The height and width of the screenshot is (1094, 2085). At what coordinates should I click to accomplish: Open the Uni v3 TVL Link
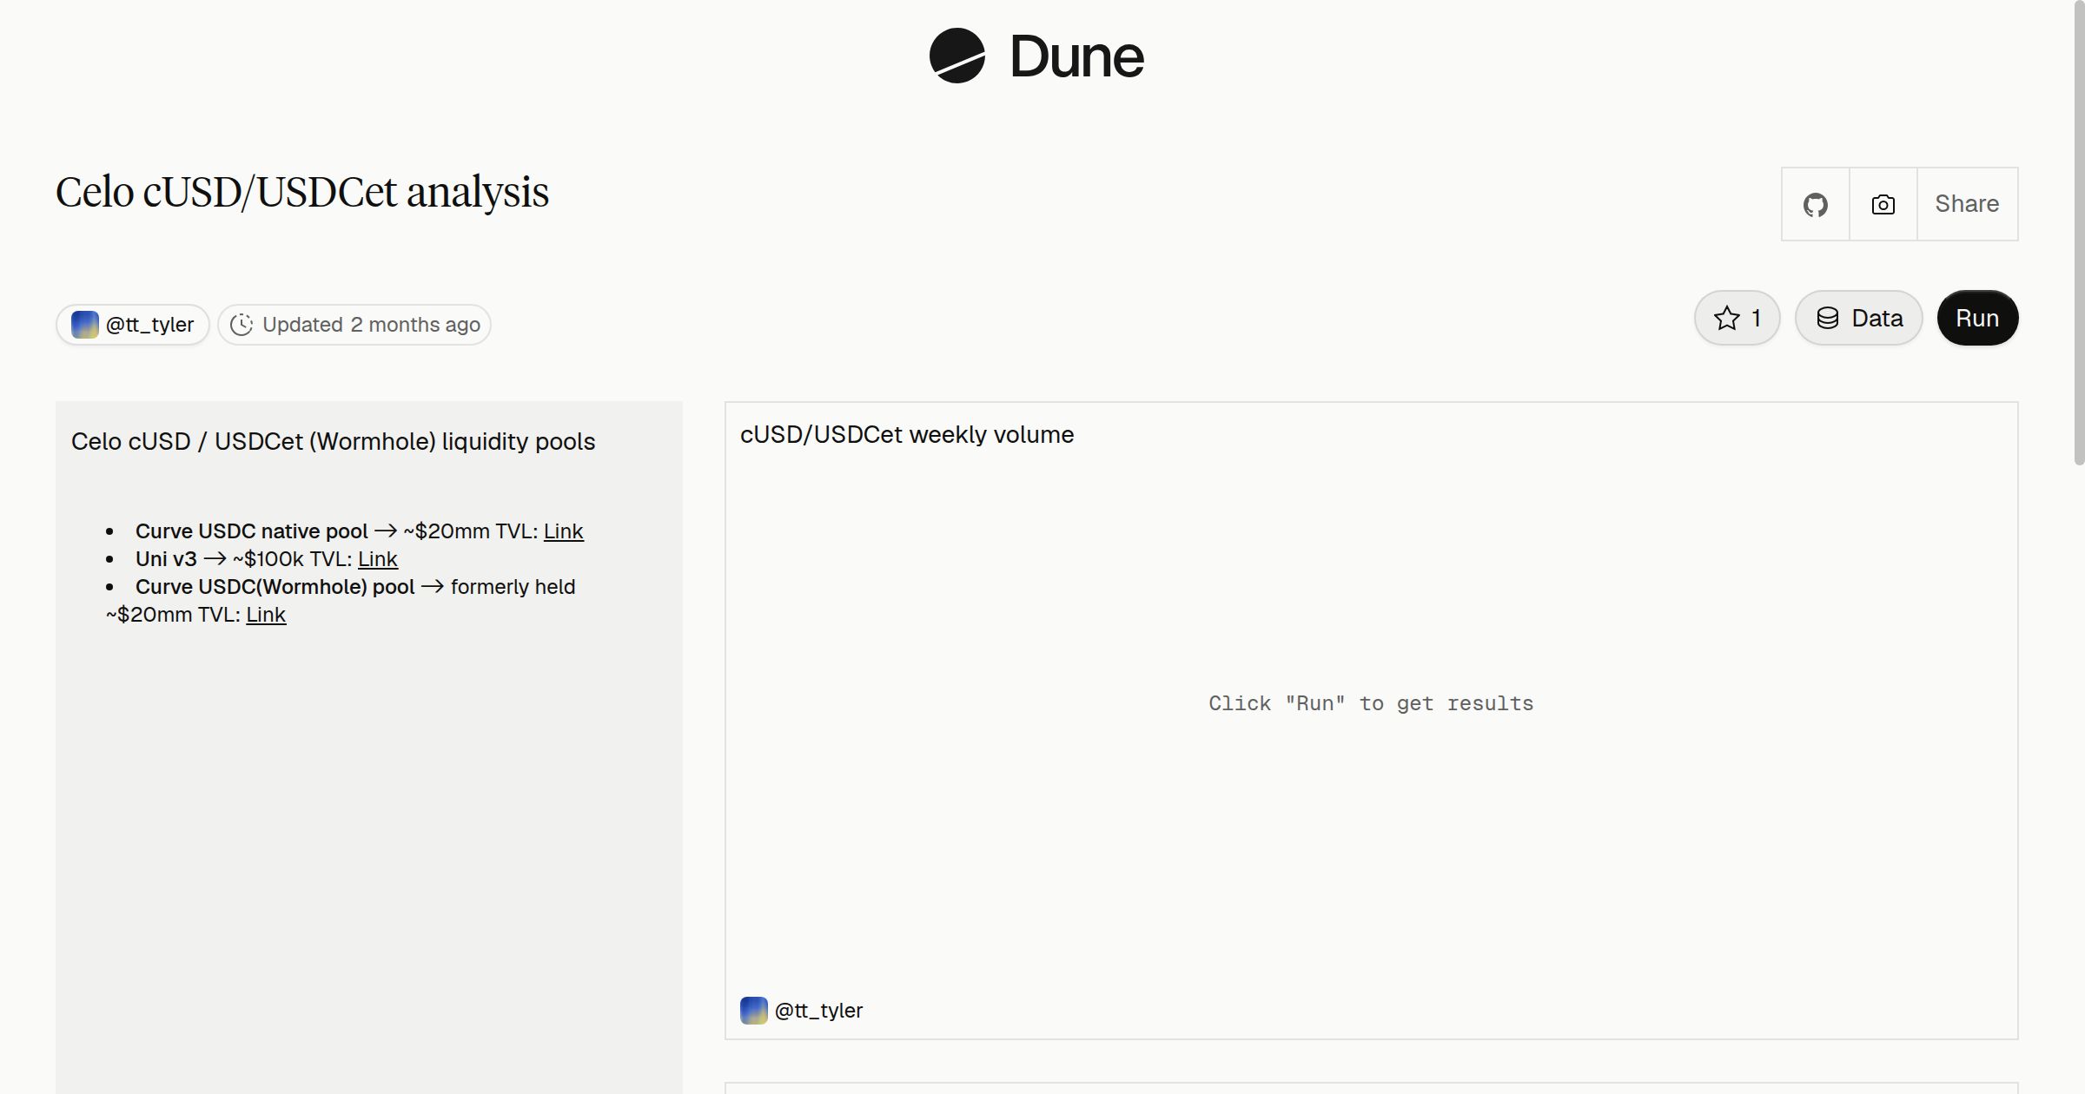coord(378,559)
